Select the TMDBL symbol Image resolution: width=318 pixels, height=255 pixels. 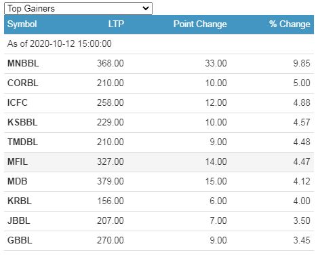(22, 142)
